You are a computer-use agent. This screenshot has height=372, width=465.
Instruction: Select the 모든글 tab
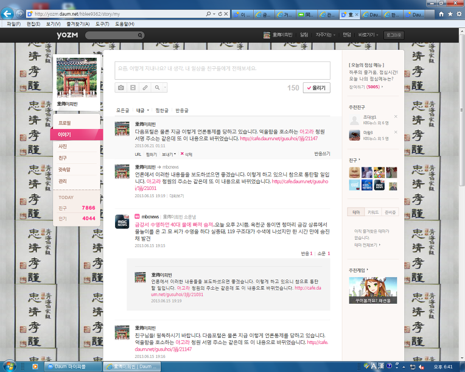pos(122,110)
